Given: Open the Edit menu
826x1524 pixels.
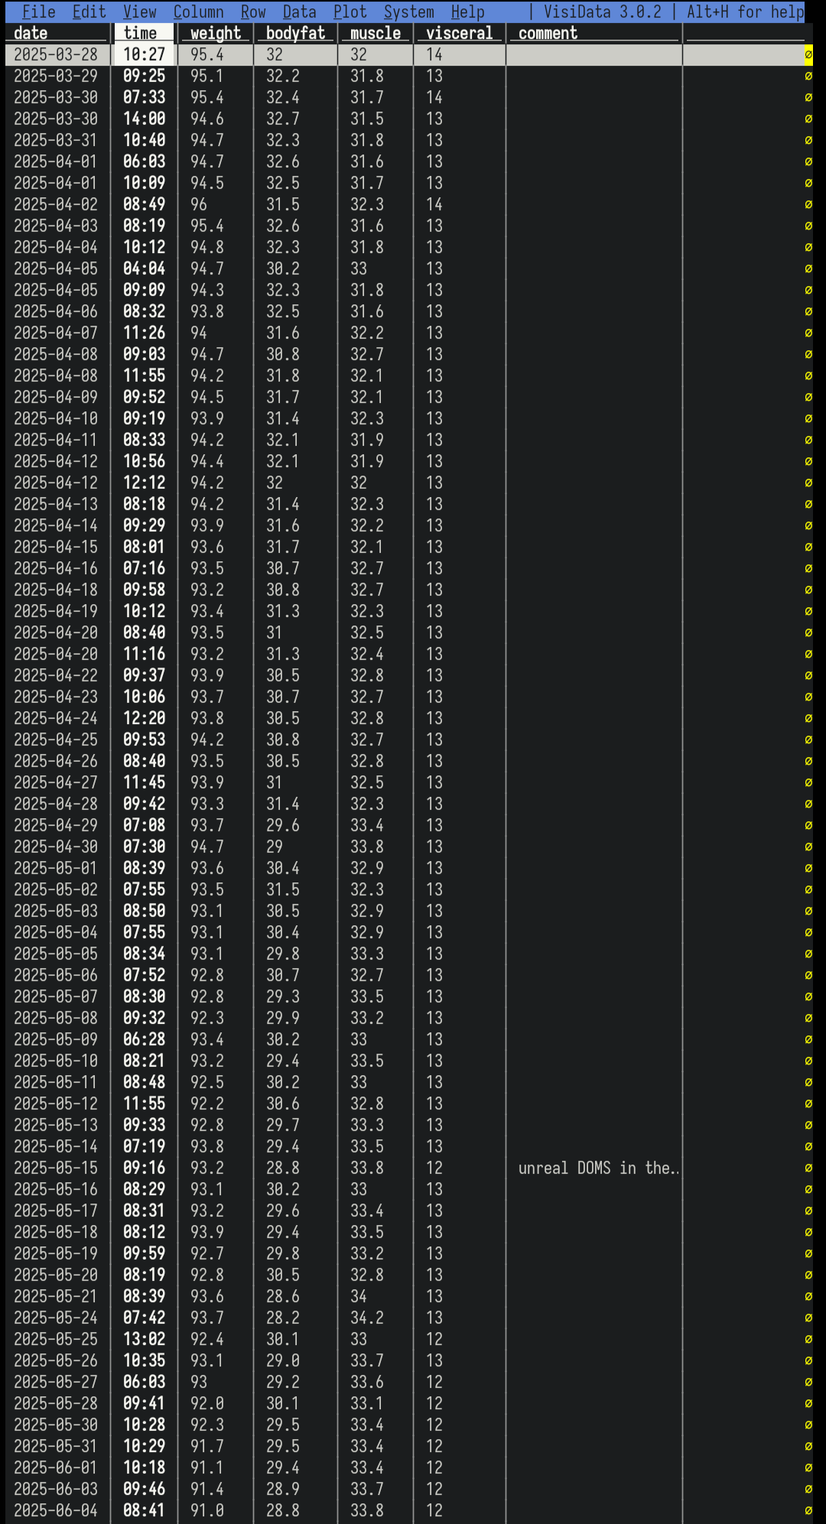Looking at the screenshot, I should [89, 11].
